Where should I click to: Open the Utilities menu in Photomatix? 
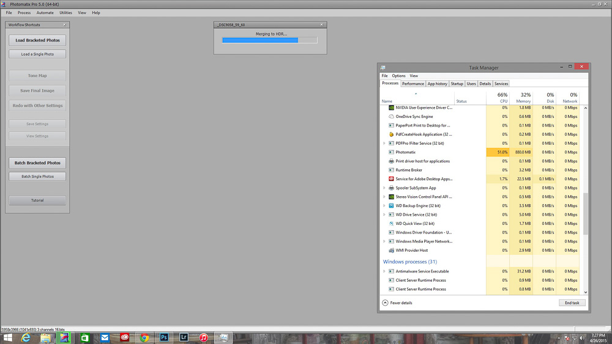[65, 12]
